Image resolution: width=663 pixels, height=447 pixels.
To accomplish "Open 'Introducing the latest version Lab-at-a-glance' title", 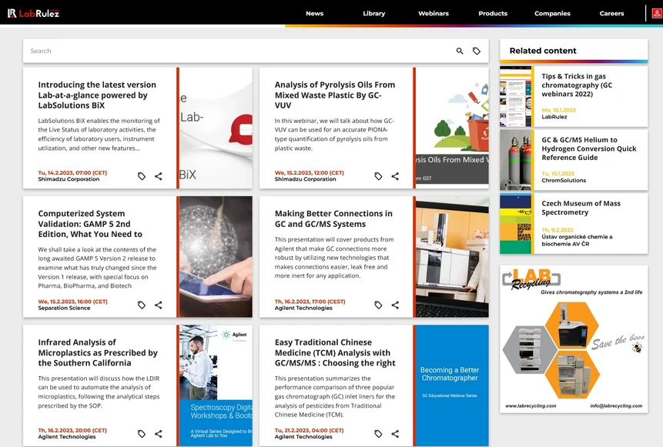I will pyautogui.click(x=97, y=95).
